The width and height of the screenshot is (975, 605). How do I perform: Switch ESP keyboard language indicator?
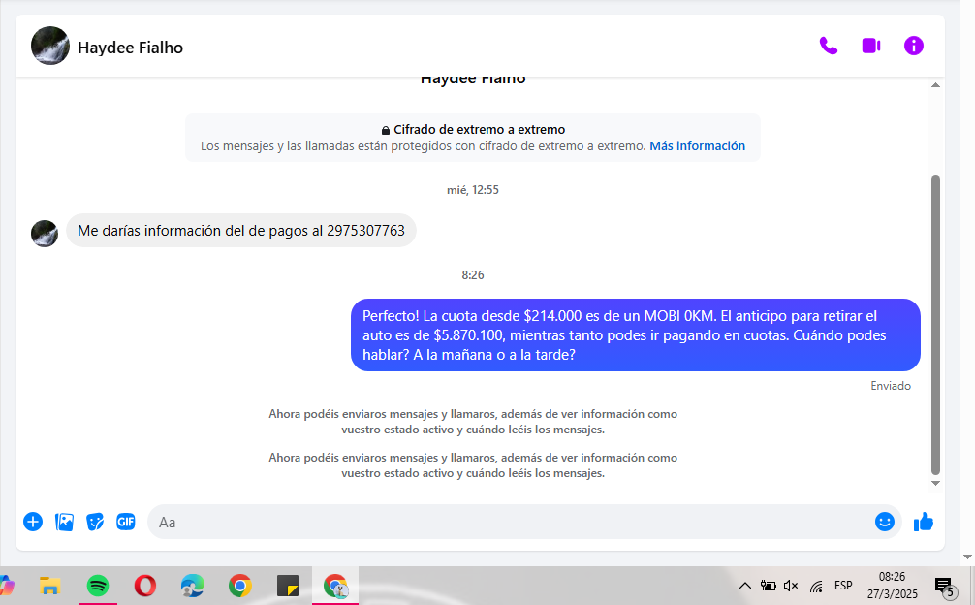tap(843, 586)
